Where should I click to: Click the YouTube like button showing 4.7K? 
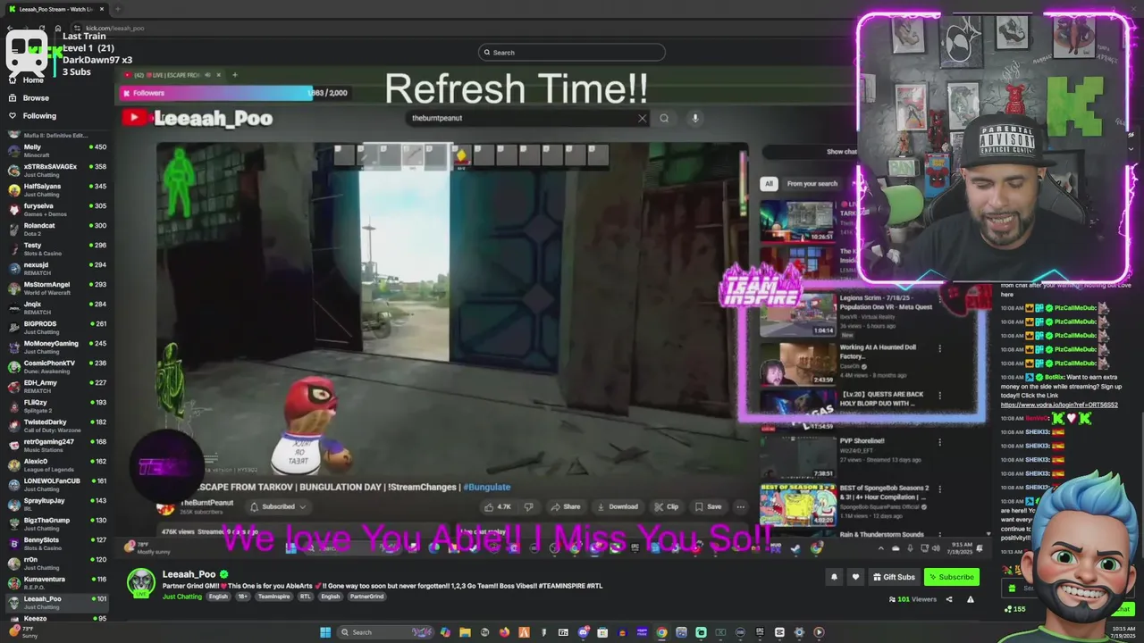498,506
